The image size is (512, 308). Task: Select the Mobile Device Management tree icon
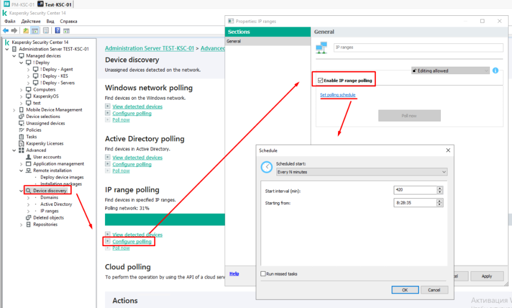click(x=21, y=110)
